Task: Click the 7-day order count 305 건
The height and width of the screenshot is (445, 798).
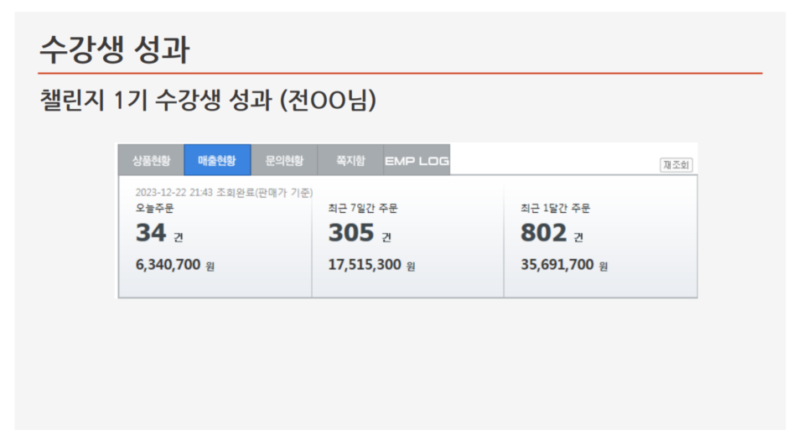Action: point(360,234)
